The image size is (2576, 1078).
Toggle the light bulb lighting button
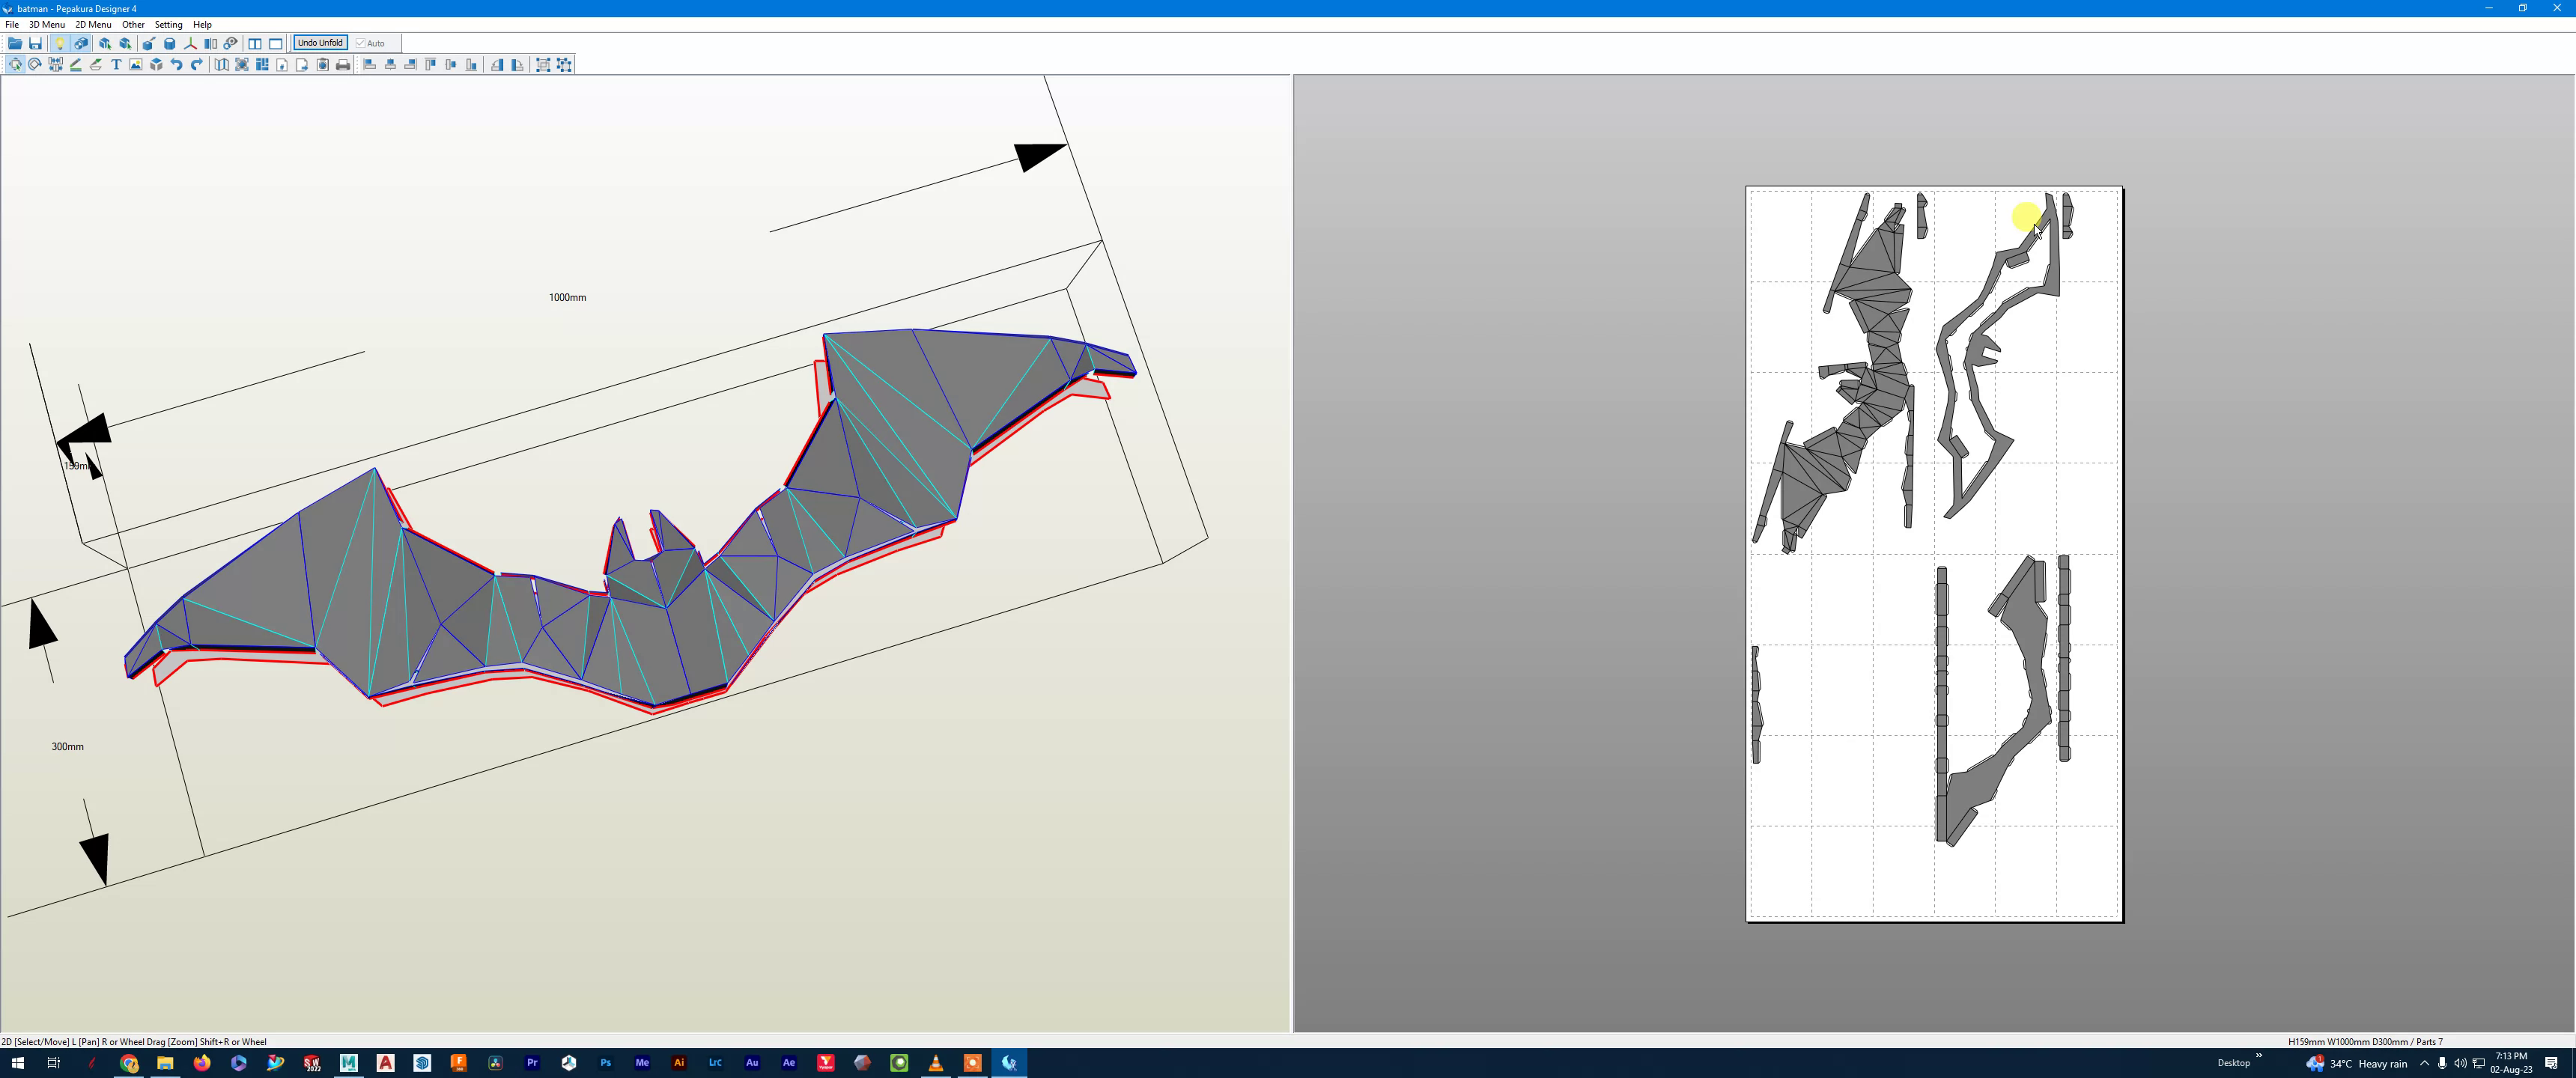(x=59, y=43)
